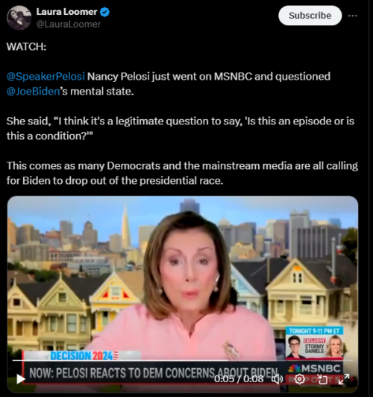Seek on the video progress bar

pos(183,360)
